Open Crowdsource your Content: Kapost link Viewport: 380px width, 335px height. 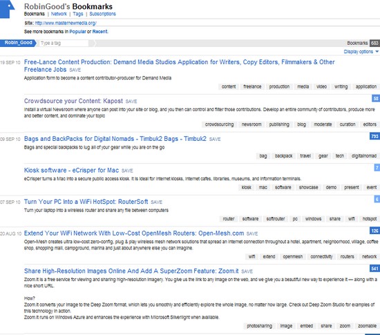pyautogui.click(x=73, y=101)
